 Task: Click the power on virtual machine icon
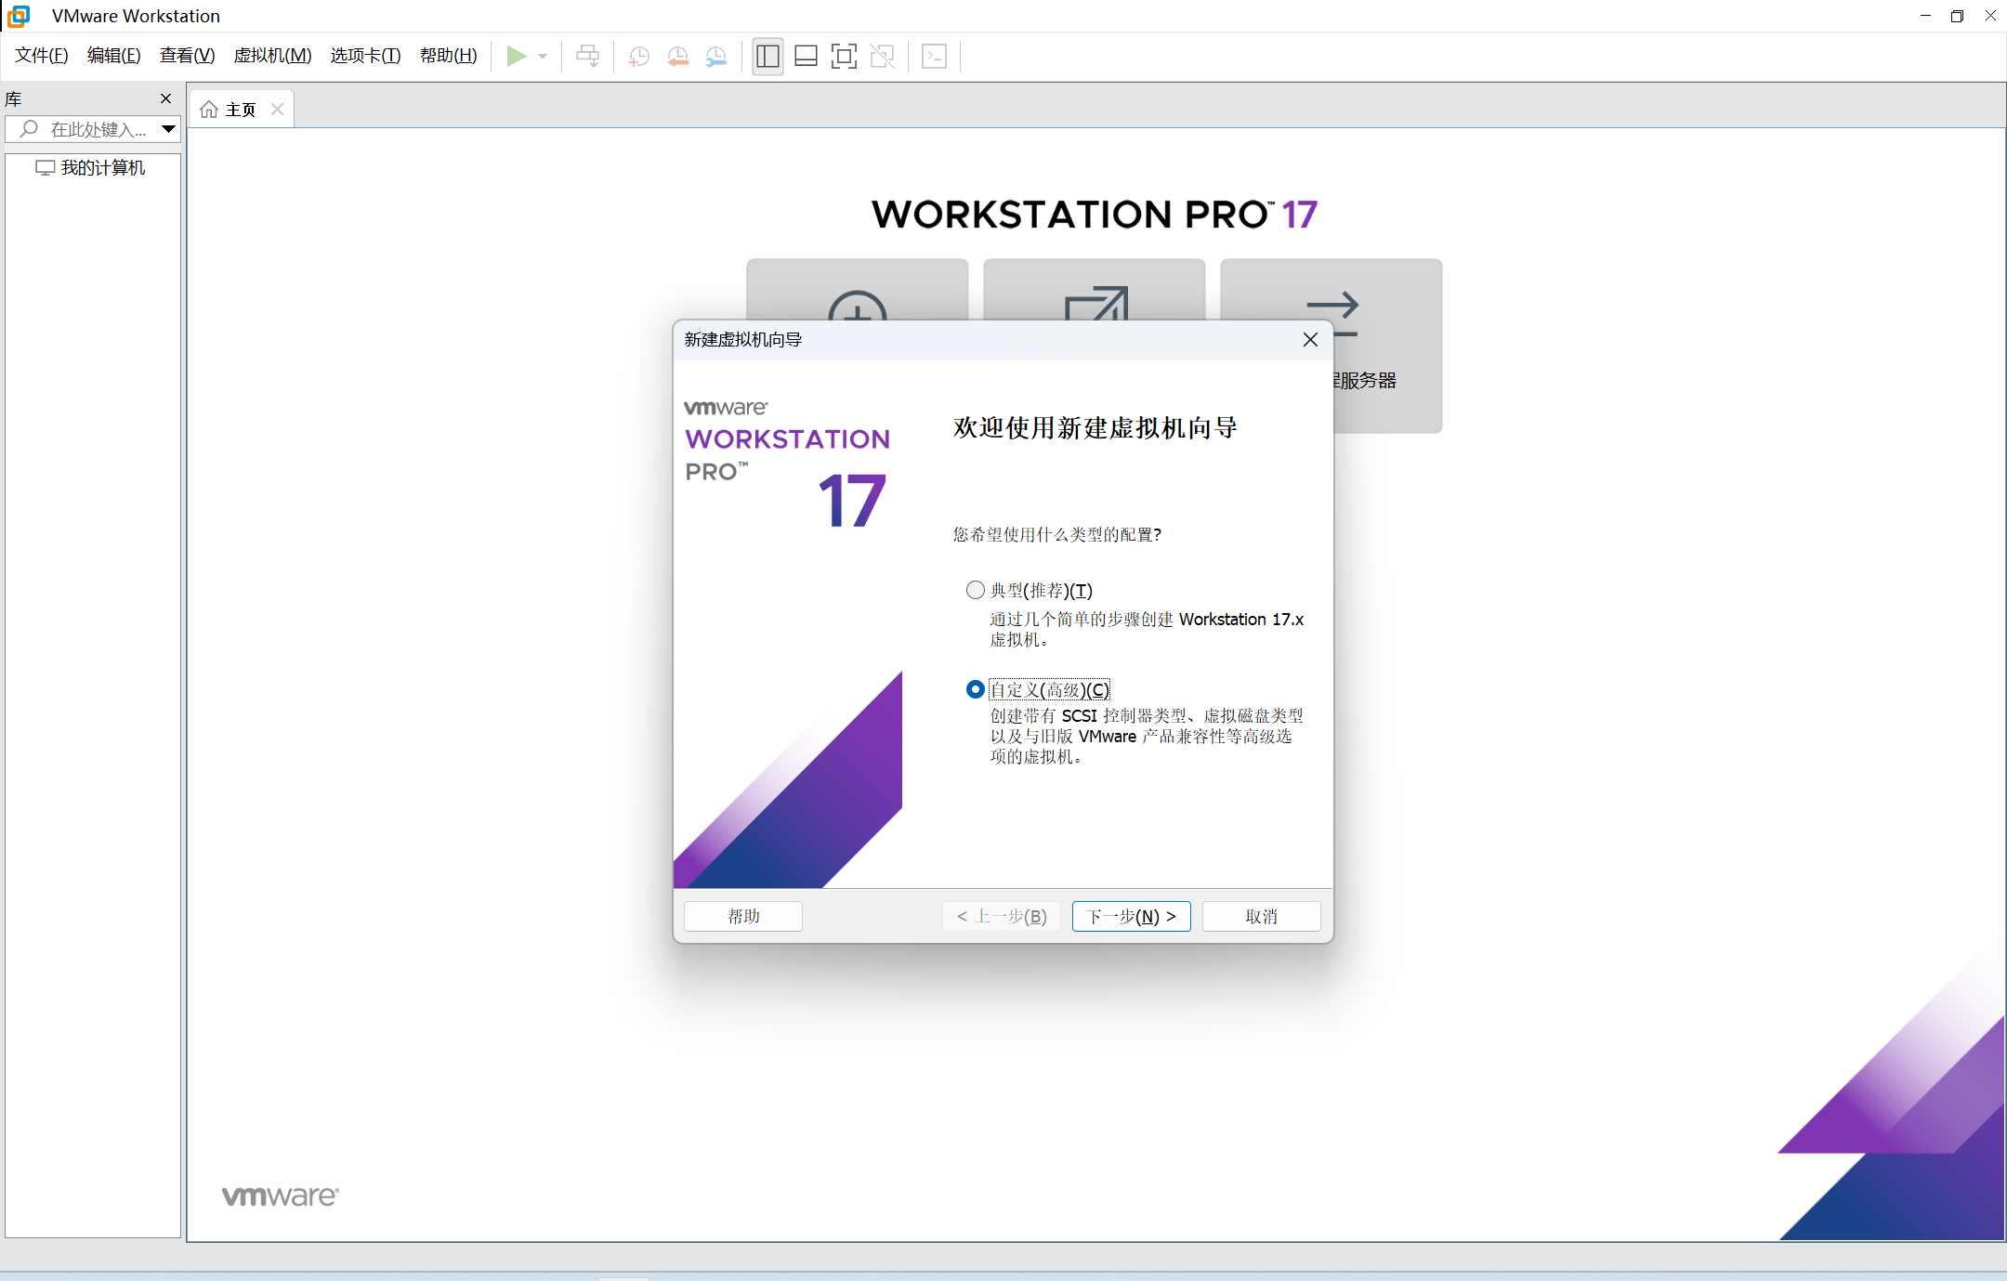518,56
